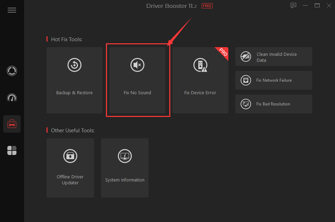Click the FREE edition badge
The height and width of the screenshot is (222, 335).
click(207, 6)
